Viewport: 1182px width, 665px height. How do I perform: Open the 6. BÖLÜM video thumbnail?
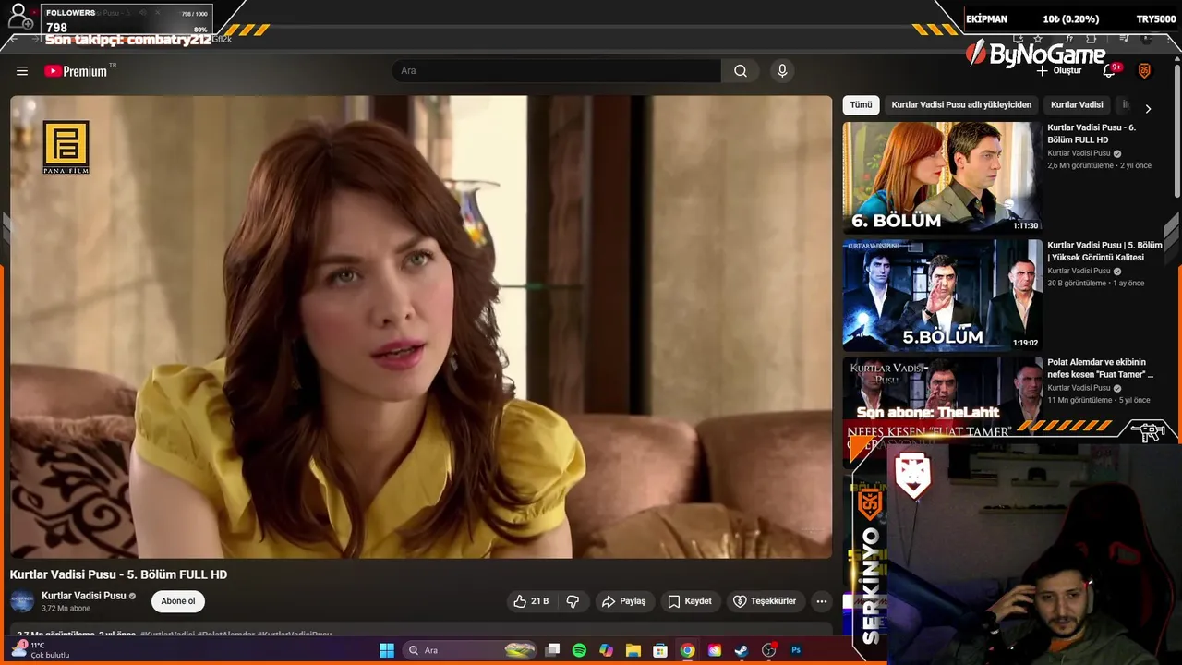coord(942,177)
